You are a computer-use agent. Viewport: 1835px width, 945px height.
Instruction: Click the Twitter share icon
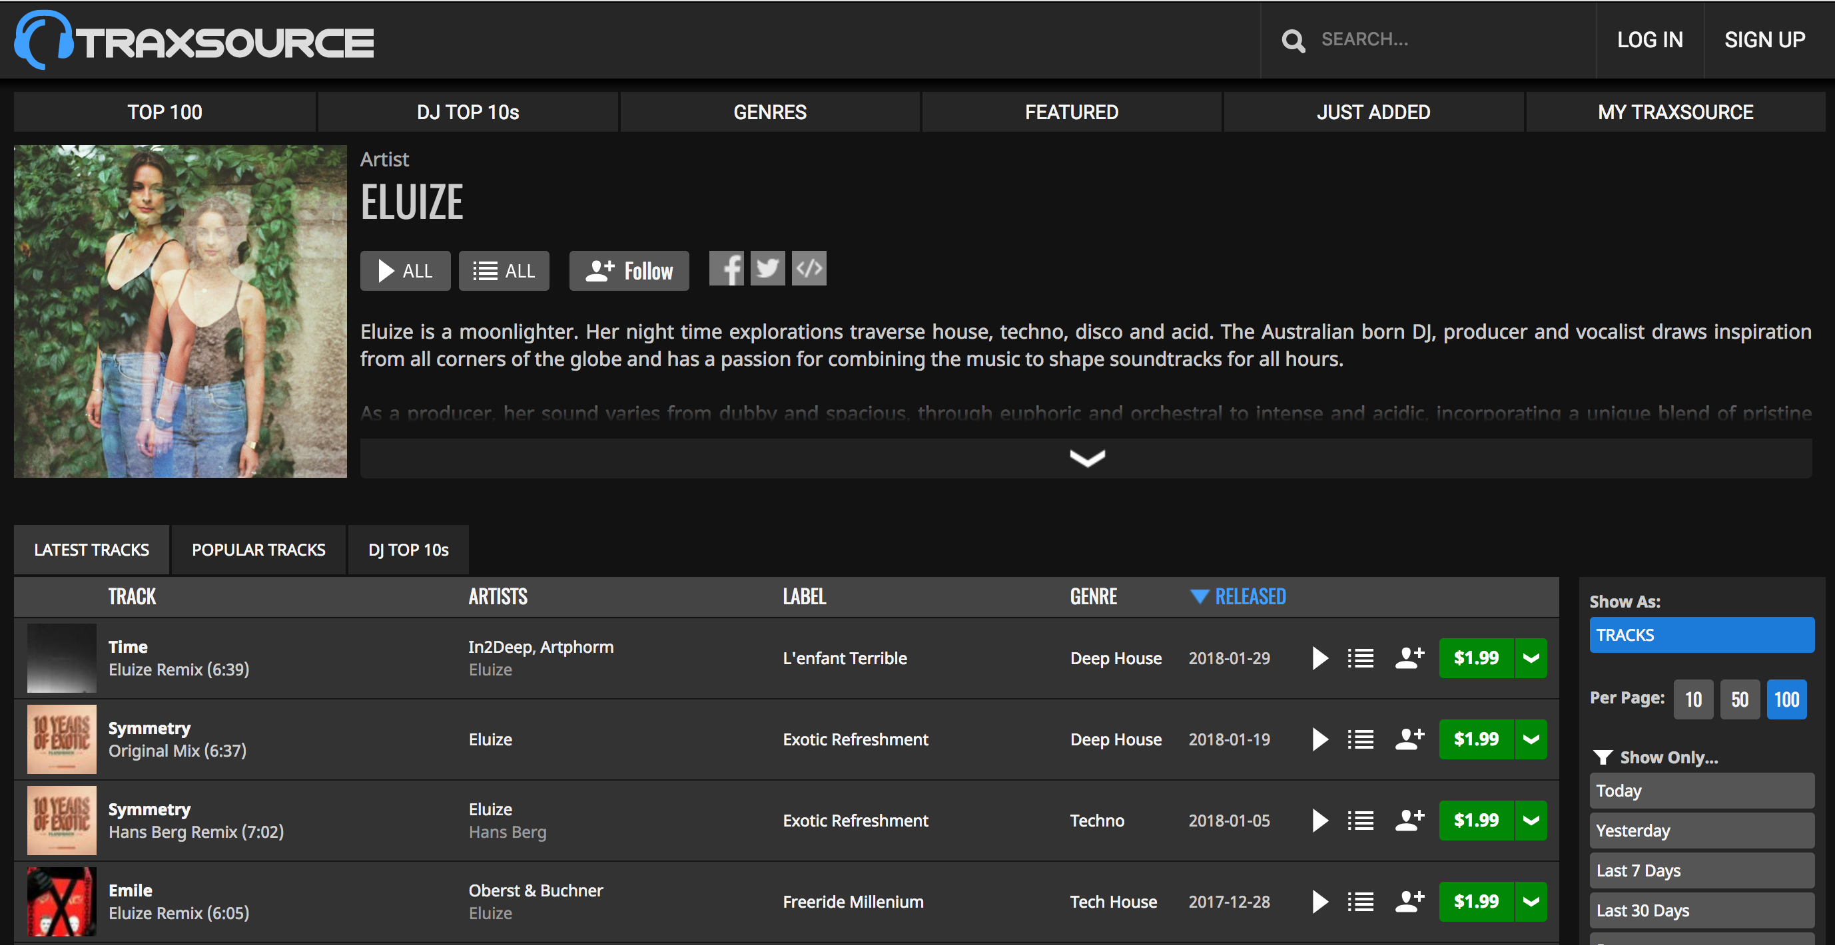coord(767,268)
